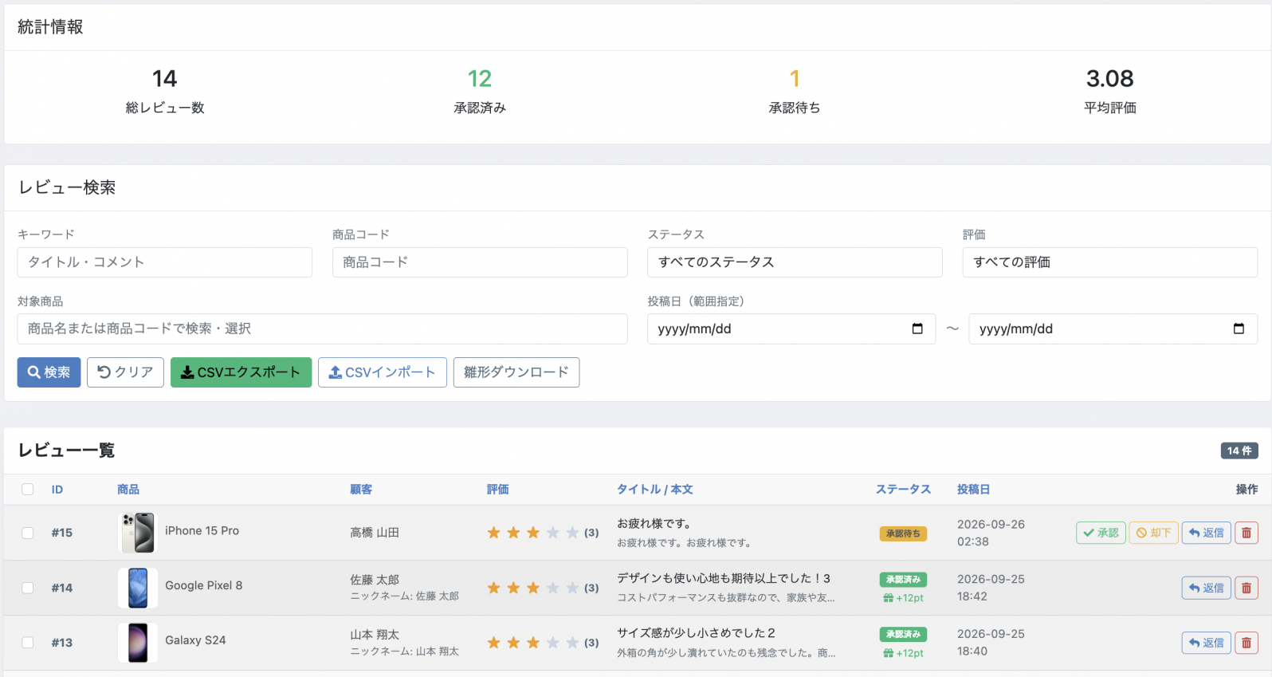Click the クリア reset button

(125, 372)
